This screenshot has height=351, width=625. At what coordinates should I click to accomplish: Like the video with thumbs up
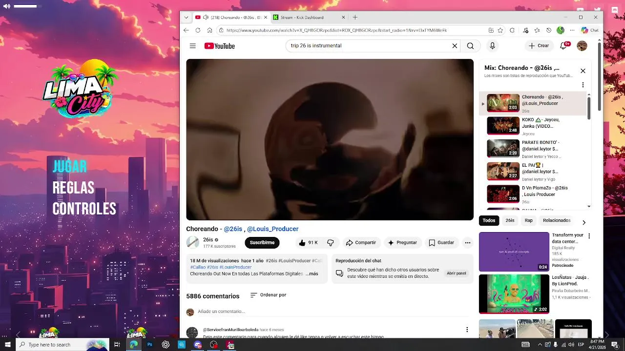[x=308, y=242]
